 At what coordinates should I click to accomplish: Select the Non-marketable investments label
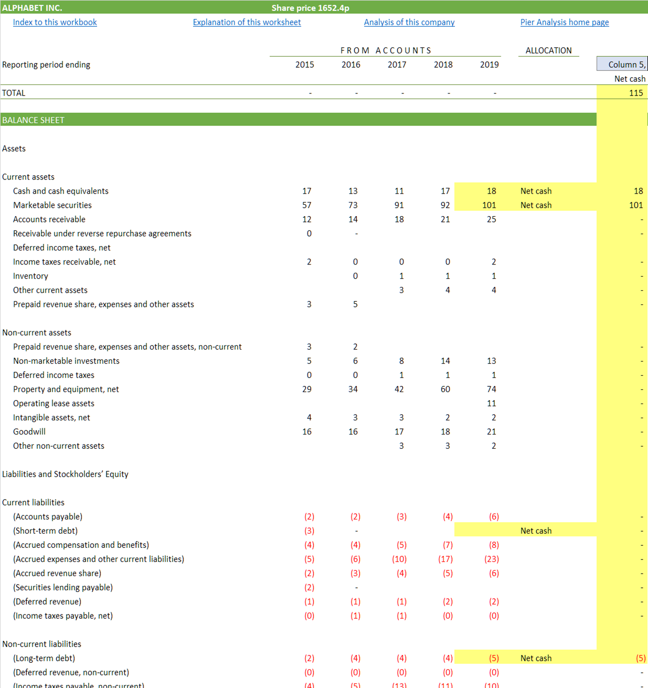tap(66, 361)
